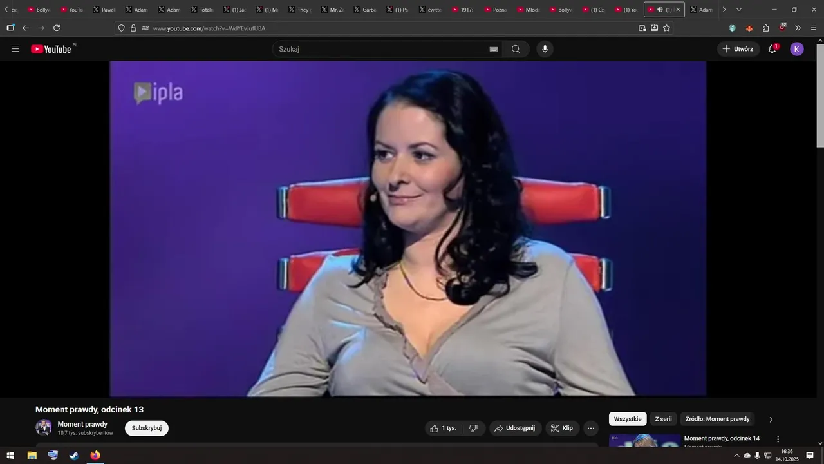The height and width of the screenshot is (464, 824).
Task: Switch to the Garba X tab
Action: pyautogui.click(x=364, y=10)
